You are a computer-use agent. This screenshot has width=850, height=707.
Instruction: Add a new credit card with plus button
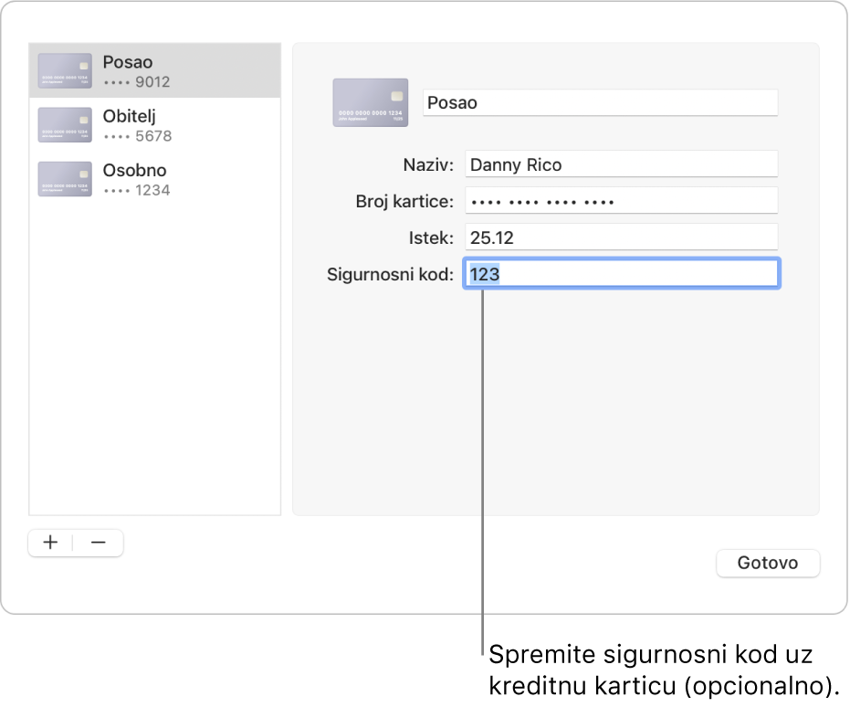[50, 543]
